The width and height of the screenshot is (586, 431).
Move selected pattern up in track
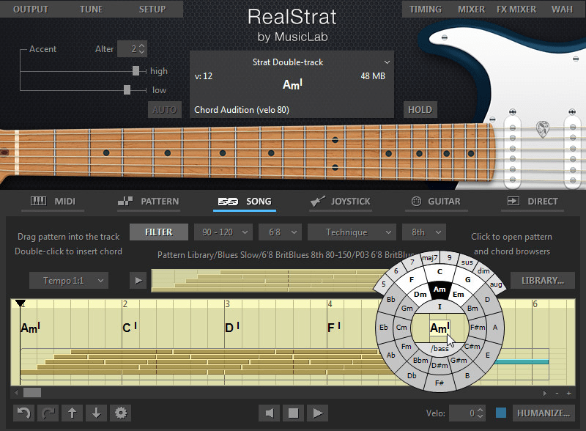point(72,413)
